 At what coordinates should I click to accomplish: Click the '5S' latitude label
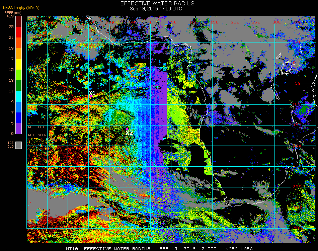click(x=298, y=84)
